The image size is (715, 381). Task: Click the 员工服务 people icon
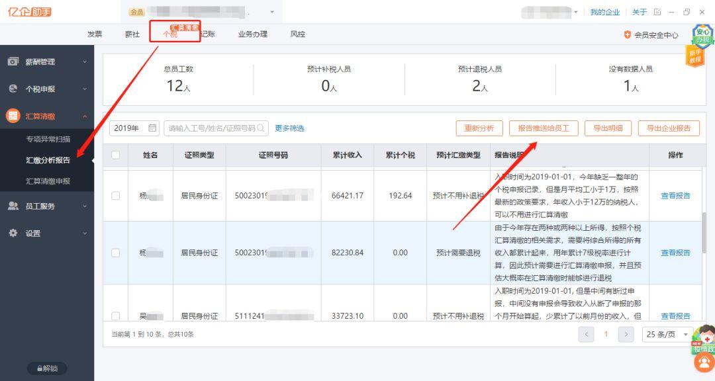(13, 206)
